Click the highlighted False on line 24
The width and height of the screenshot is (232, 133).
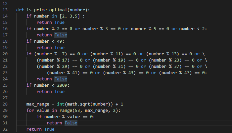tap(61, 79)
